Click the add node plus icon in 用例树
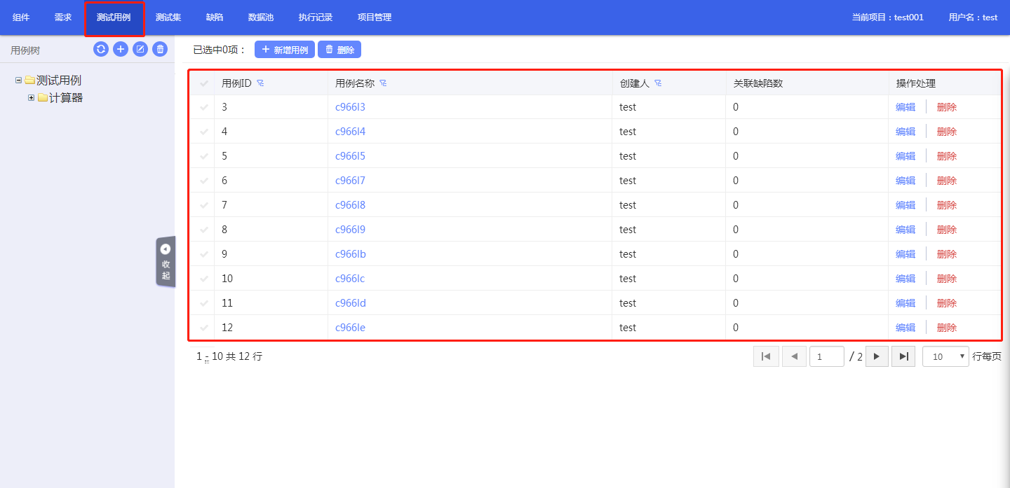1010x488 pixels. click(x=121, y=49)
